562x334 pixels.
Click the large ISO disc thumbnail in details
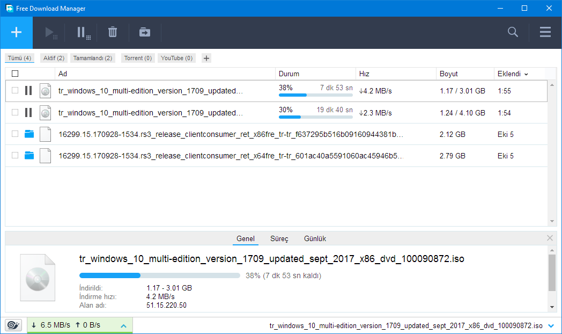38,277
